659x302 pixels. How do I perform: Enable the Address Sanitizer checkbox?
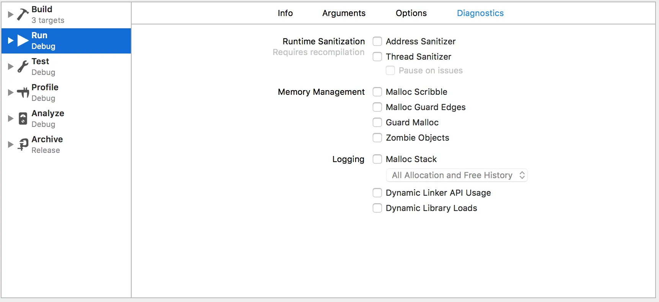click(377, 41)
